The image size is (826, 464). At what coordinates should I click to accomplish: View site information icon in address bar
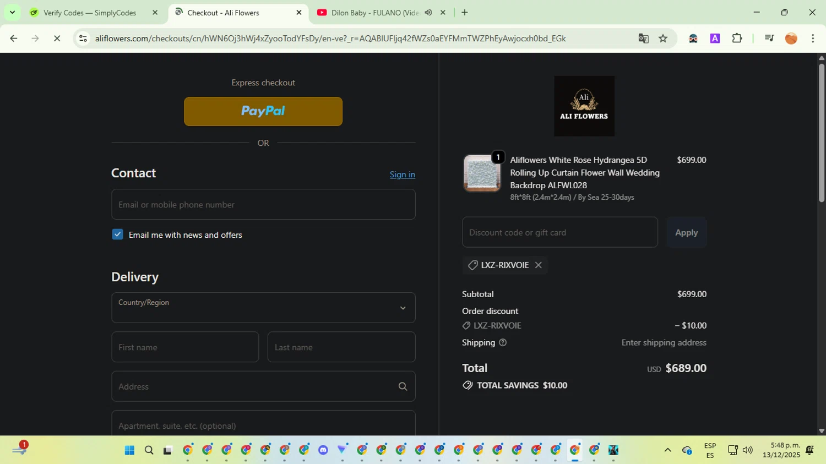tap(83, 39)
